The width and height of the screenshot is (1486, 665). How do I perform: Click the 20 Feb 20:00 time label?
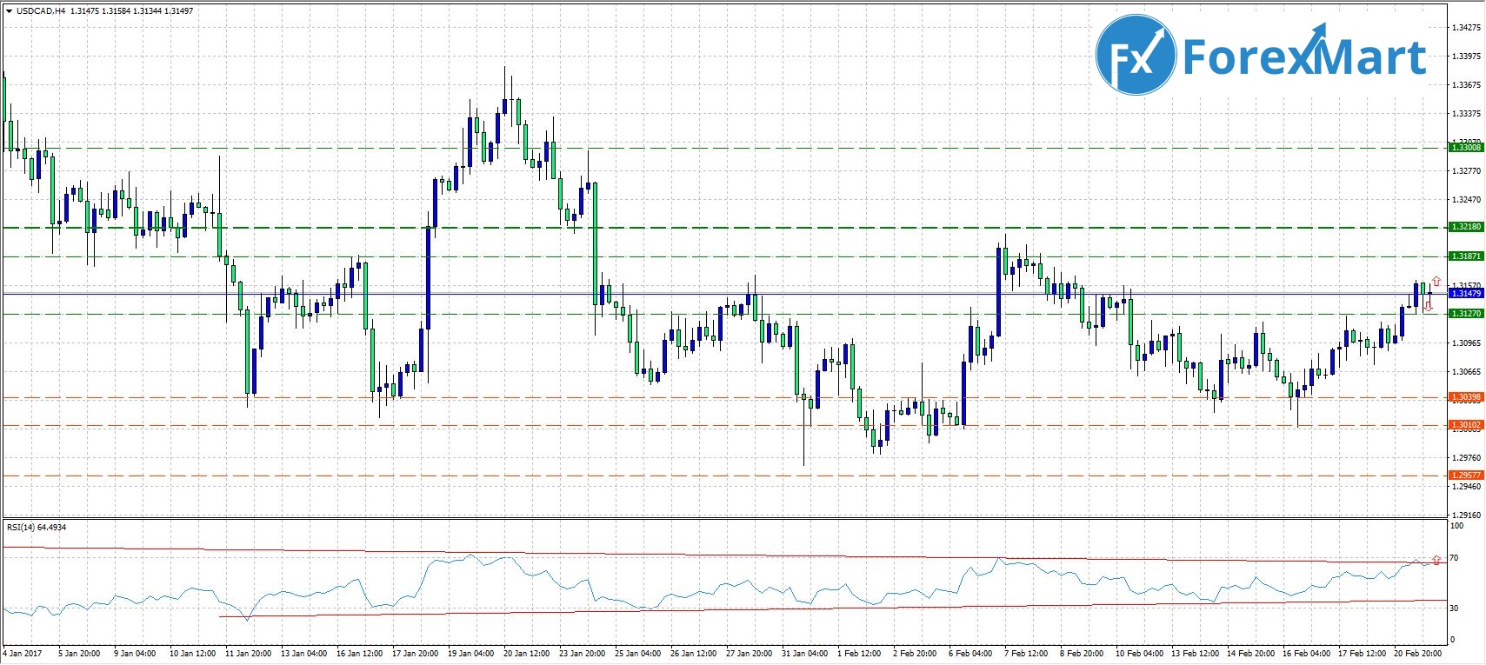coord(1417,654)
